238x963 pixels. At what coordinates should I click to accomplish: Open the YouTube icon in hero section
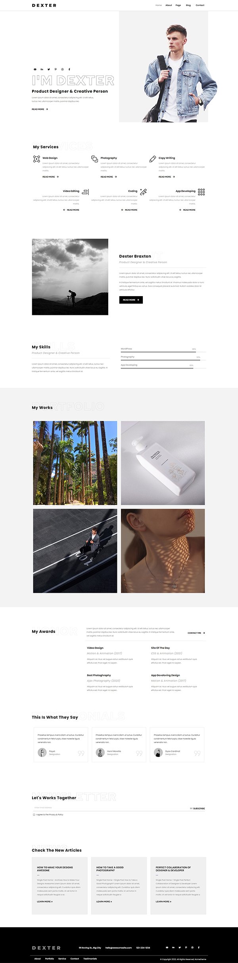[x=35, y=69]
